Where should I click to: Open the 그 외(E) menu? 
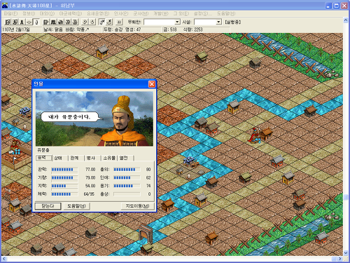181,13
